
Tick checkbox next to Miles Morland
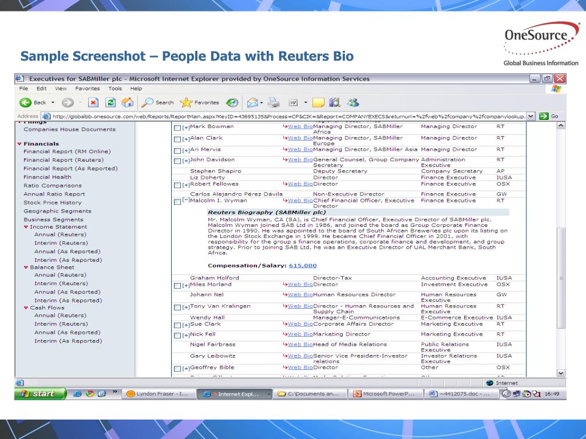coord(177,286)
